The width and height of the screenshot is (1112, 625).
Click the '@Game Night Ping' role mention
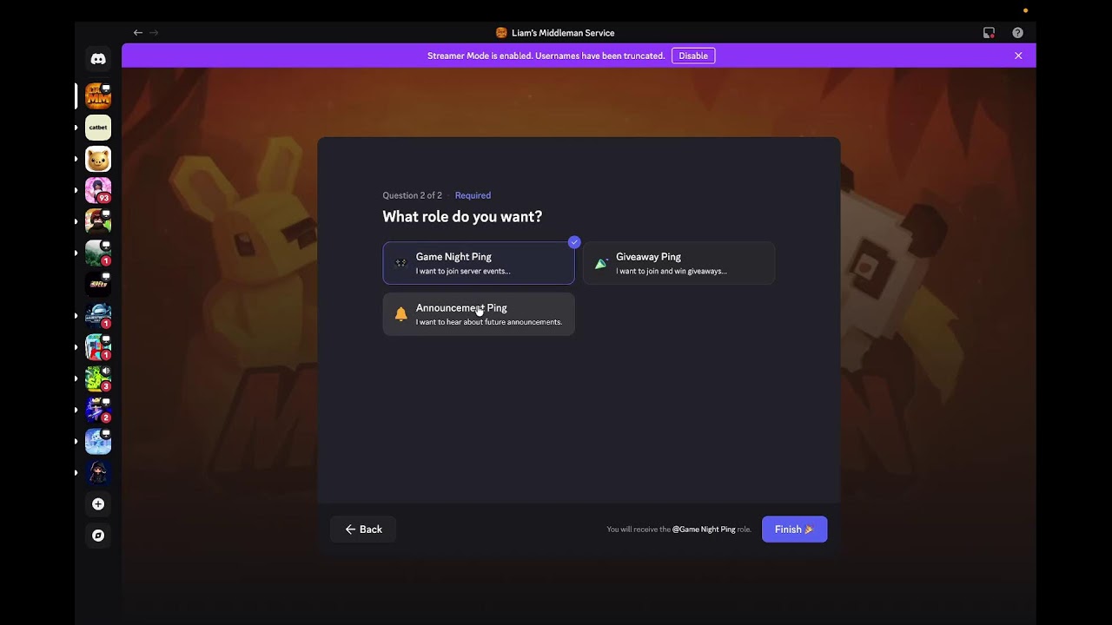[704, 530]
